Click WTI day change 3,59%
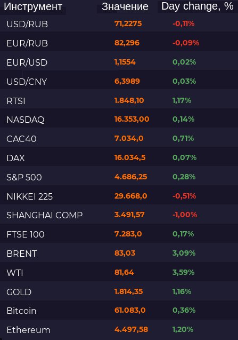Viewport: 238px width, 340px height. 183,272
